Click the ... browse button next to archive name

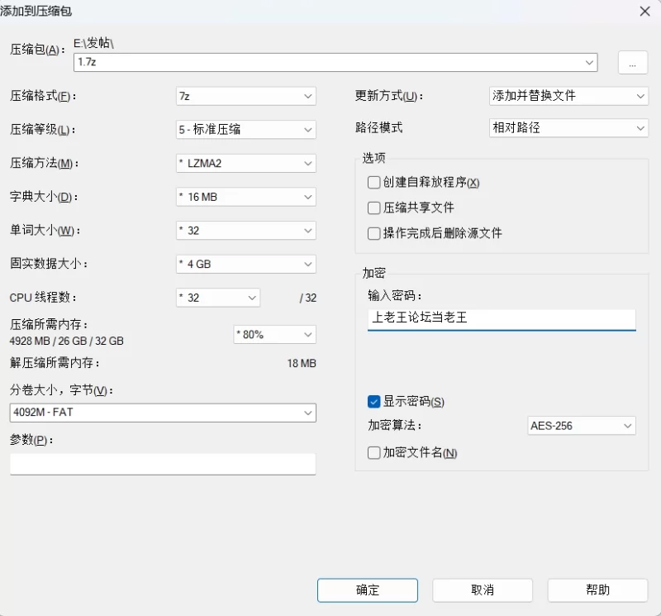point(633,62)
